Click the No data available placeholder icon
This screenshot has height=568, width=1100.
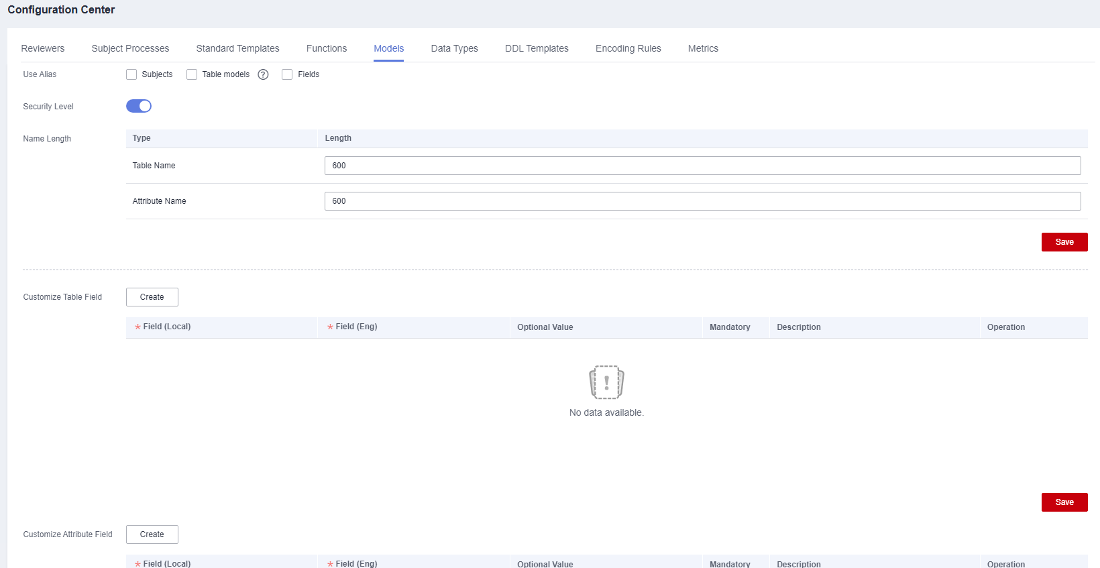click(606, 382)
